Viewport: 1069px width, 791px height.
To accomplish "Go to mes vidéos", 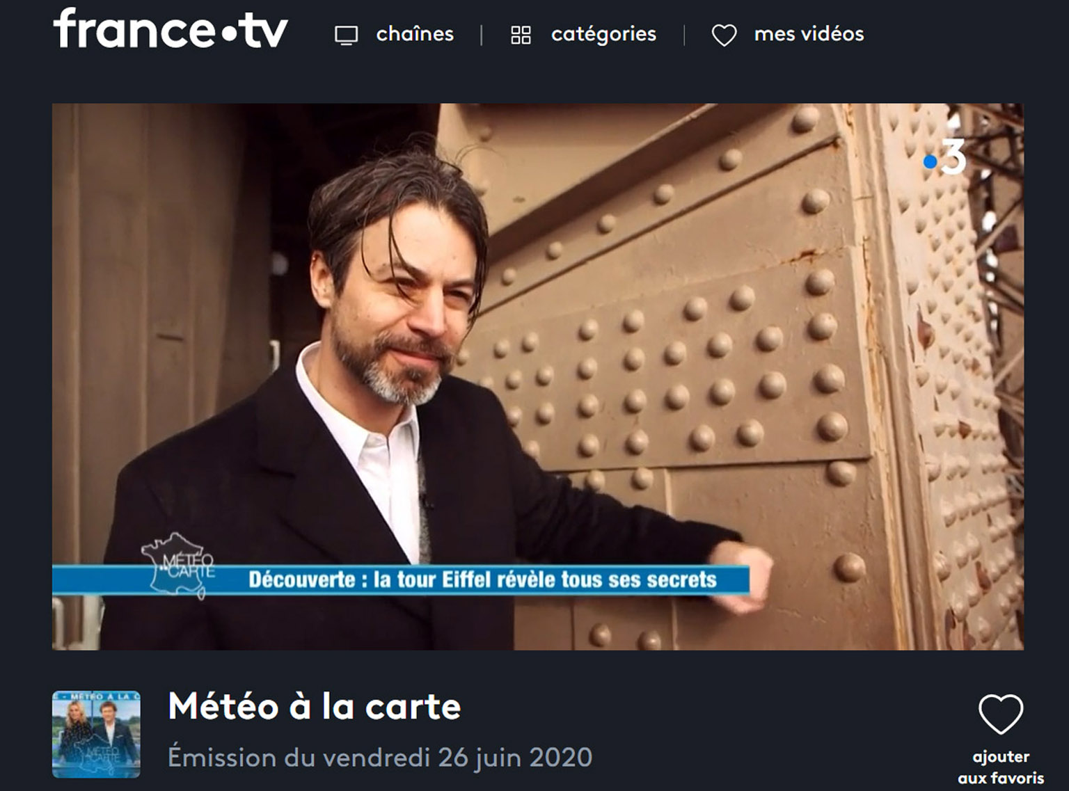I will click(x=809, y=33).
